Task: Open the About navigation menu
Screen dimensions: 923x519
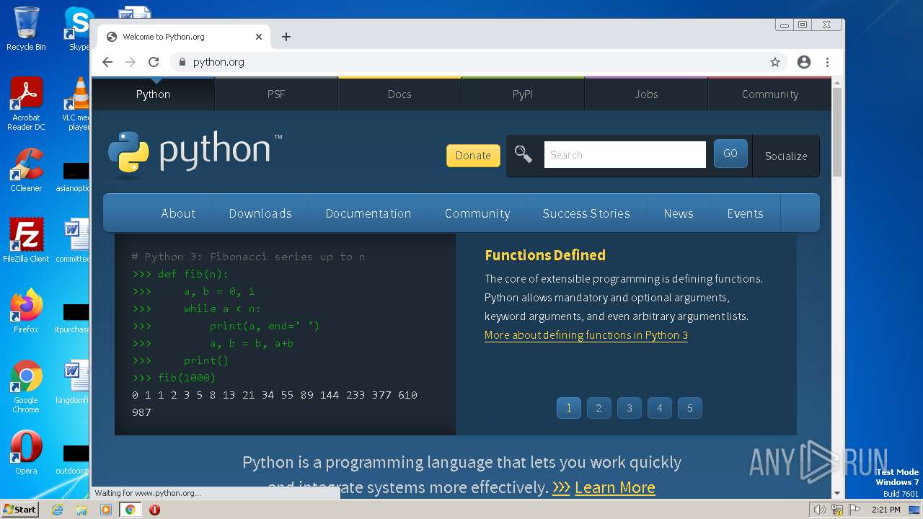Action: 178,213
